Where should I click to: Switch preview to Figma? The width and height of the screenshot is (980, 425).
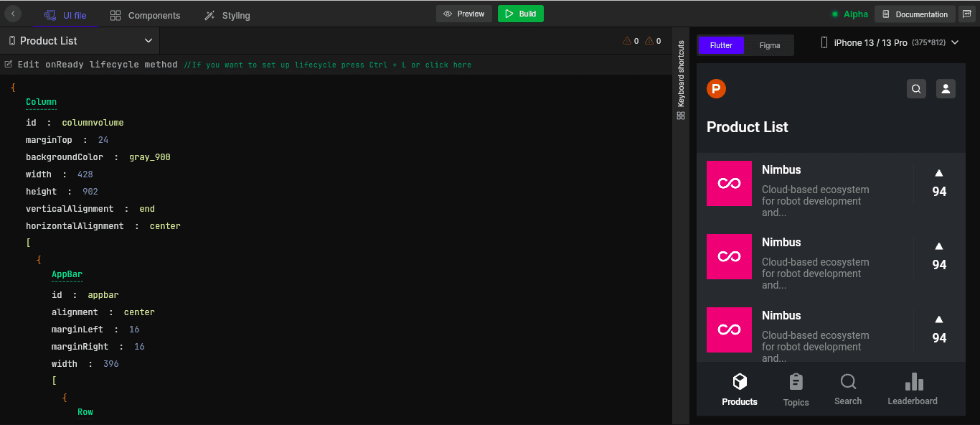769,45
